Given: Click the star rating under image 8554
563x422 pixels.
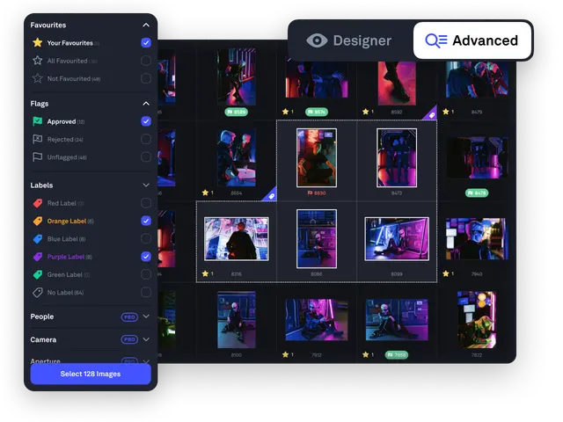Looking at the screenshot, I should coord(208,193).
